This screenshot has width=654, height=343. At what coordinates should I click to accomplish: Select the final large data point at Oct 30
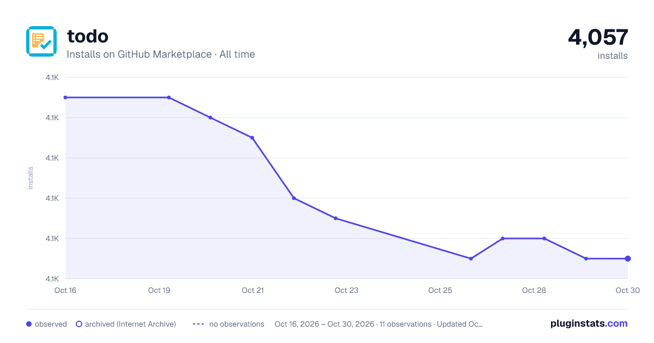[628, 259]
